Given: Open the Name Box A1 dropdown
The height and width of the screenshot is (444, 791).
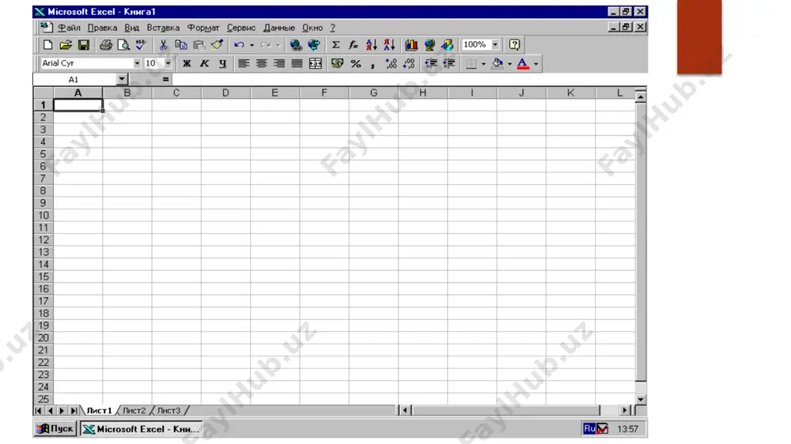Looking at the screenshot, I should coord(122,80).
